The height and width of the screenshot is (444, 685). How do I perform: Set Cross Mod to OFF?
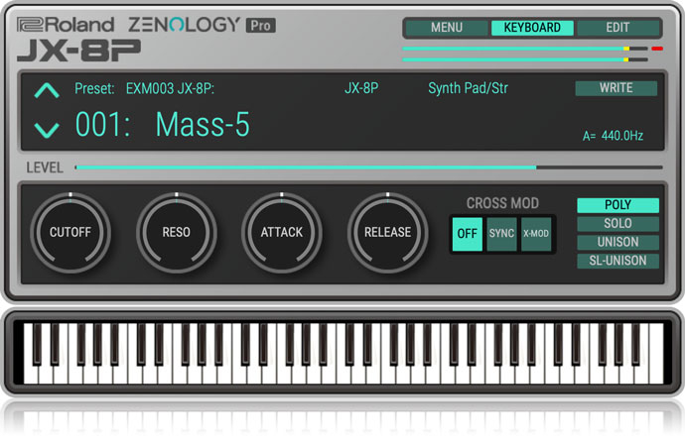click(x=466, y=233)
